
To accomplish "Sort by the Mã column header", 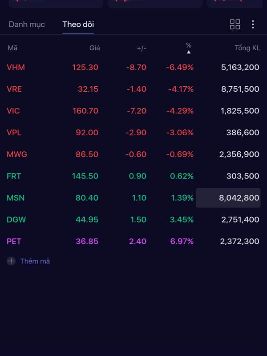I will (12, 48).
